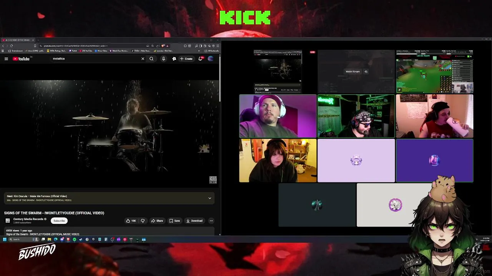This screenshot has width=492, height=276.
Task: Go back in the browser
Action: tap(3, 46)
